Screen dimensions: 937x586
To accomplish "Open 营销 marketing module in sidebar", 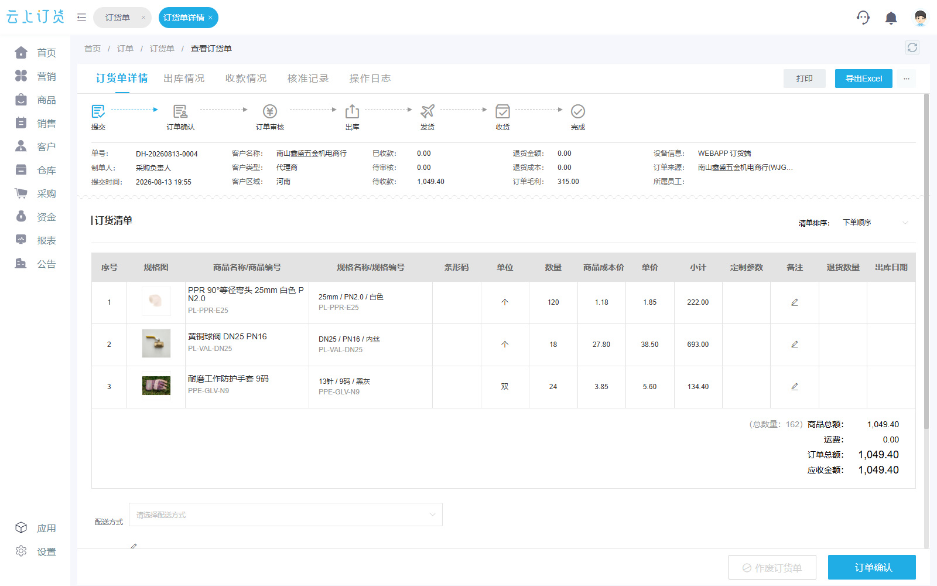I will (x=36, y=76).
